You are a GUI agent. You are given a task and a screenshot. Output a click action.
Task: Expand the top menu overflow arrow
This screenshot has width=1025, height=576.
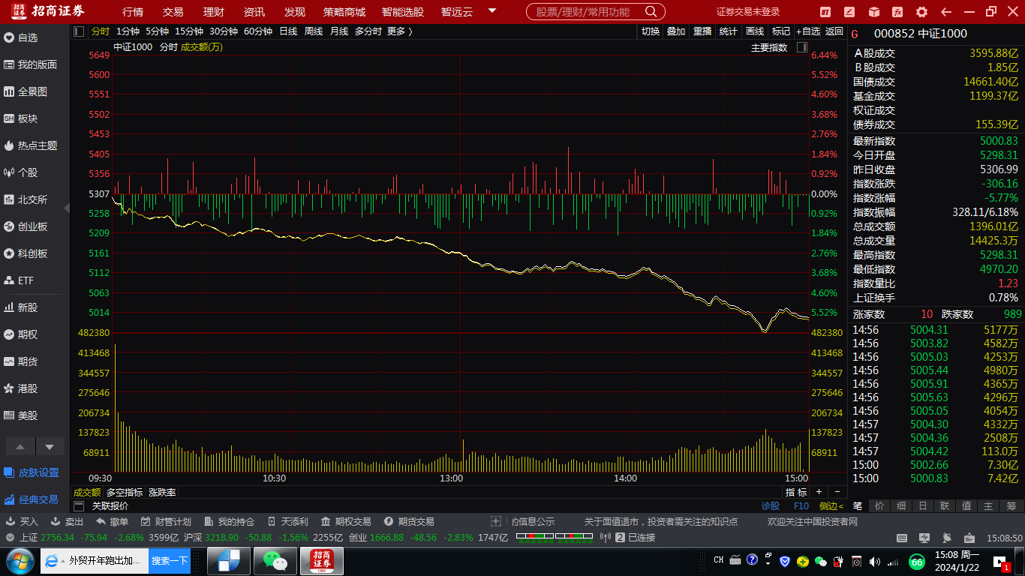click(492, 11)
